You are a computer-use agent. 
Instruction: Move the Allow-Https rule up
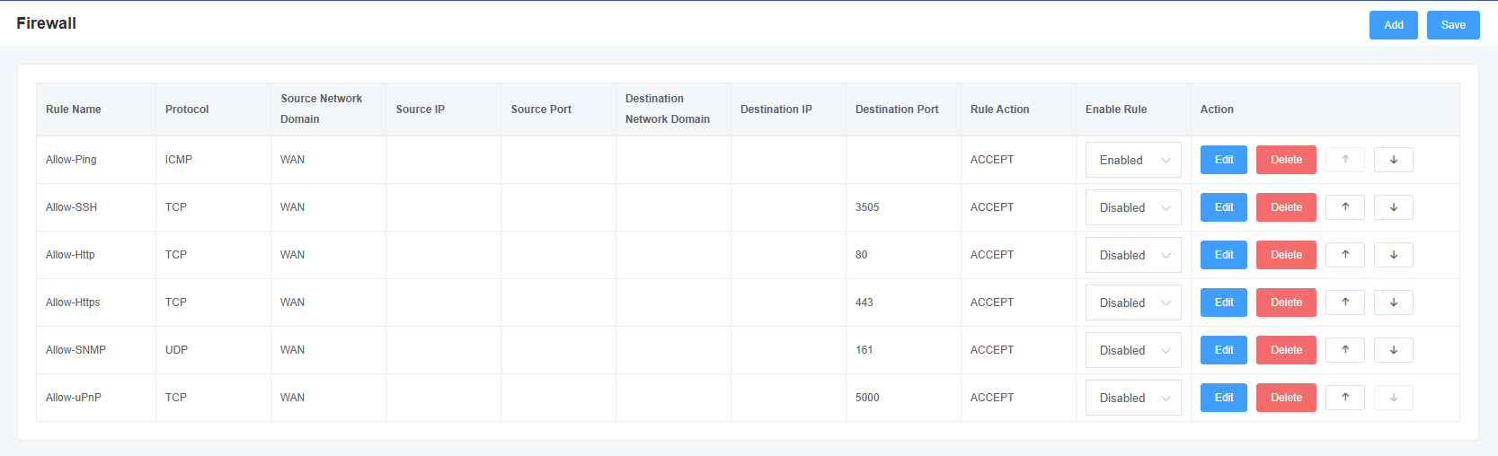point(1345,303)
